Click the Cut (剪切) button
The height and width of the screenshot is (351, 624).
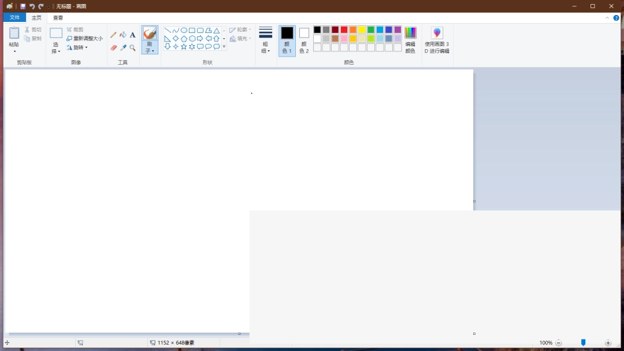(33, 30)
